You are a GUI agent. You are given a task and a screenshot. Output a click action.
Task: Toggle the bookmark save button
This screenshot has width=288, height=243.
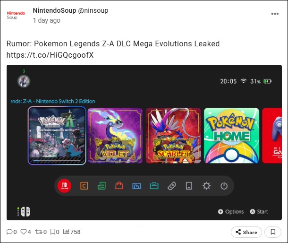coord(273,232)
